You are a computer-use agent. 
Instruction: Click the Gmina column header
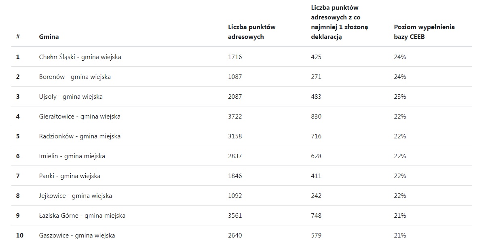(x=49, y=36)
